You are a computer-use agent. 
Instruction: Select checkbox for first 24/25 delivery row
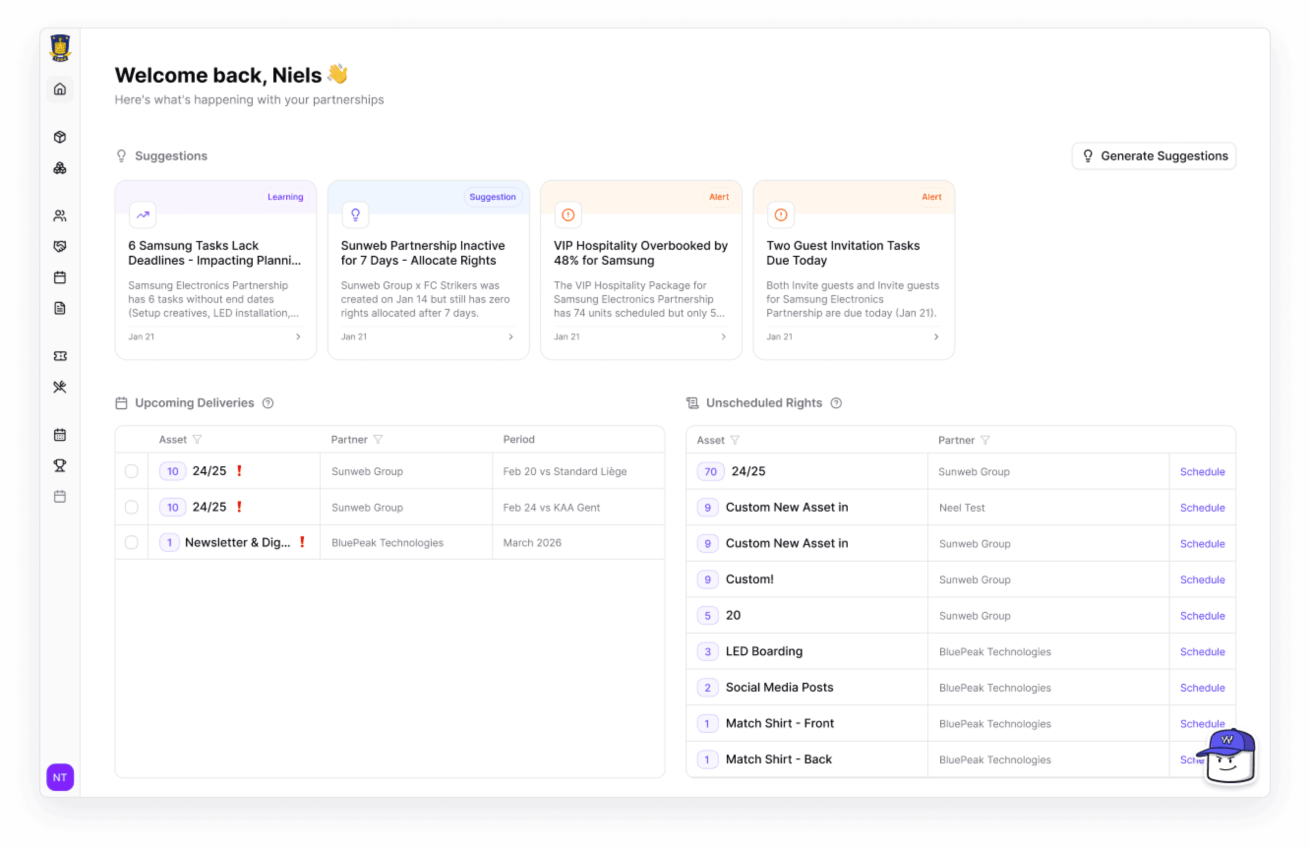coord(132,471)
